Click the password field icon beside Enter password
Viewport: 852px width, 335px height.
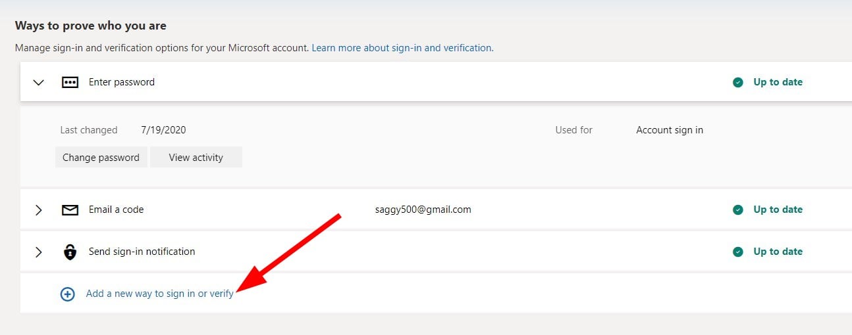tap(70, 82)
